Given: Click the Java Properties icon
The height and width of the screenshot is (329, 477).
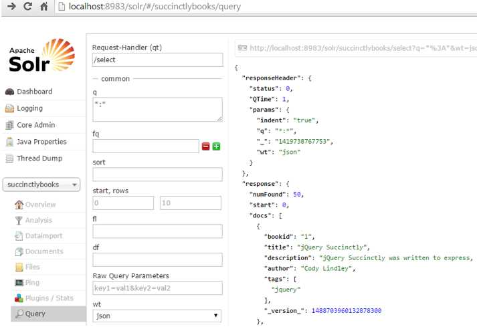Looking at the screenshot, I should pos(10,142).
